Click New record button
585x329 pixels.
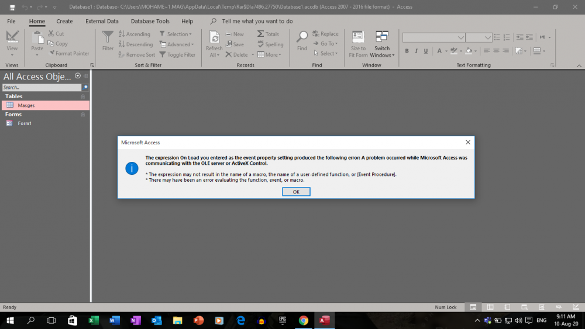click(235, 34)
